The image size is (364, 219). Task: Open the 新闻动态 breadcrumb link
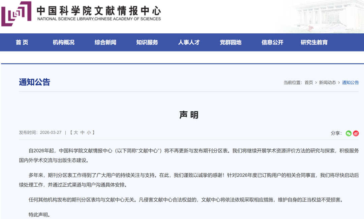(328, 82)
